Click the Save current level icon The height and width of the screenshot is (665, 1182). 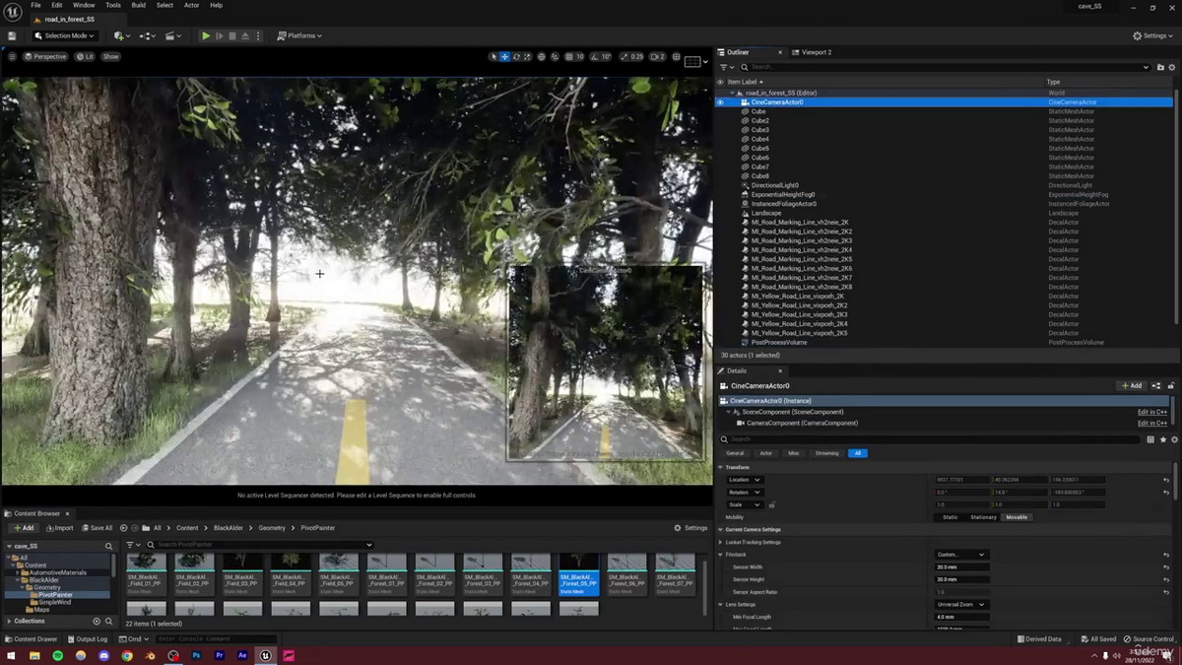click(12, 35)
